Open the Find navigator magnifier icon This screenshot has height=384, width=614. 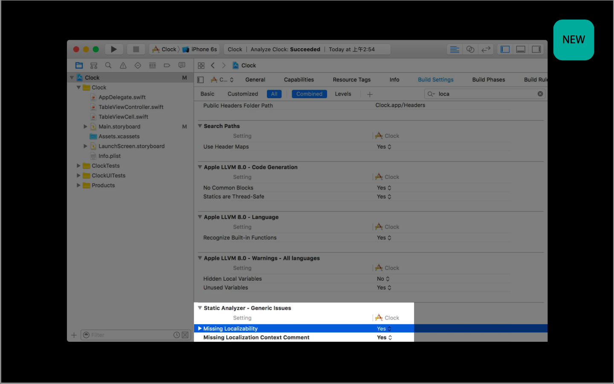pyautogui.click(x=108, y=65)
